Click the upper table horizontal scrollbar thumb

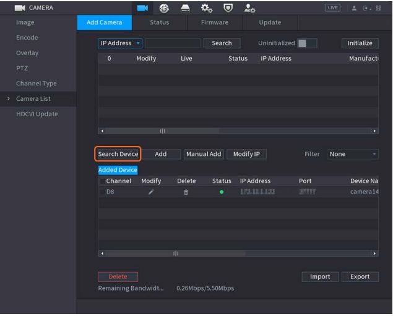coord(162,131)
